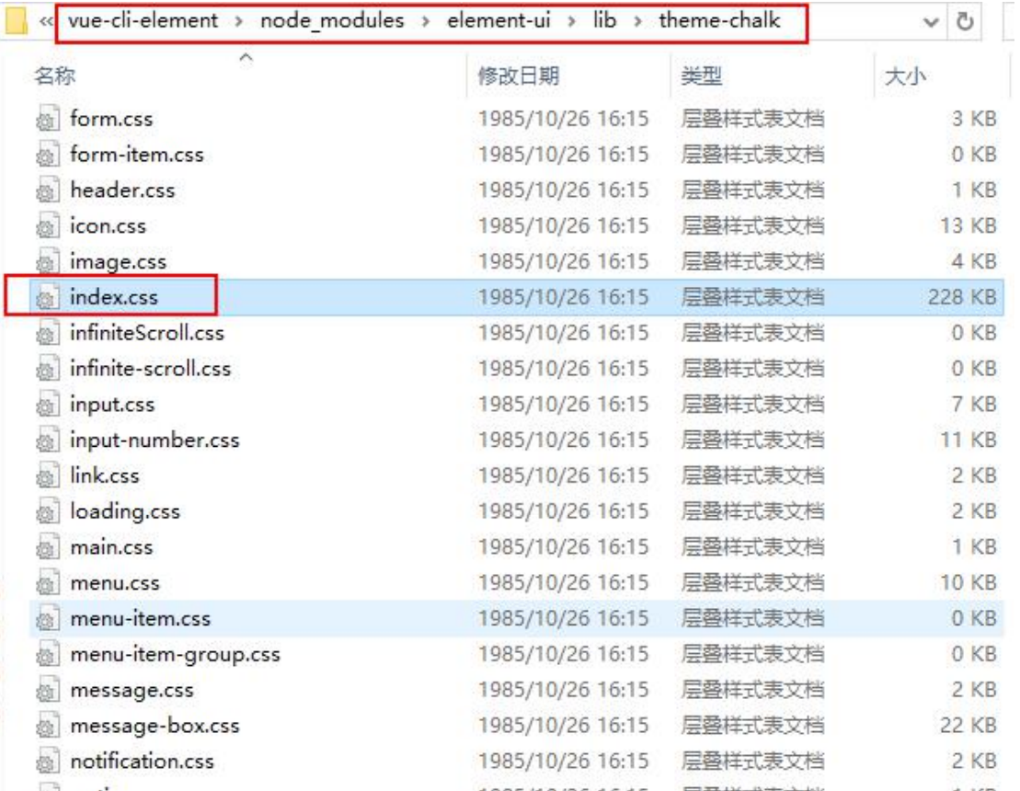
Task: Select the main.css file name
Action: 112,547
